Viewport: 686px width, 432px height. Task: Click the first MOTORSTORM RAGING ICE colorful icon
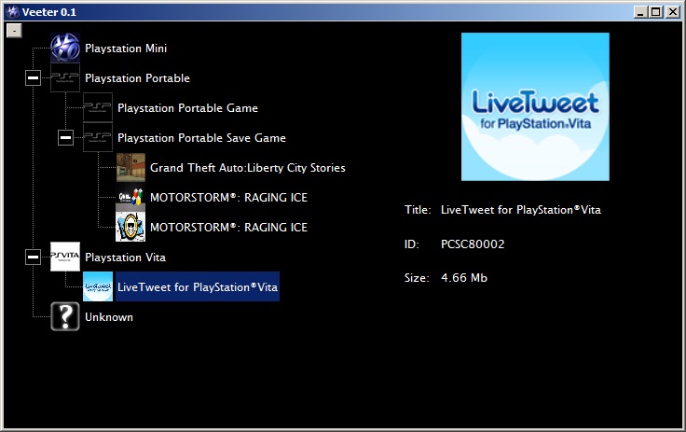tap(130, 197)
